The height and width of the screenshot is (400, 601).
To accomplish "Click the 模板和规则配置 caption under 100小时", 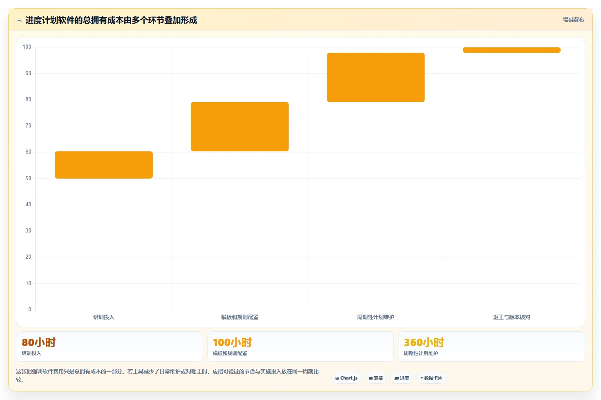I will tap(230, 353).
